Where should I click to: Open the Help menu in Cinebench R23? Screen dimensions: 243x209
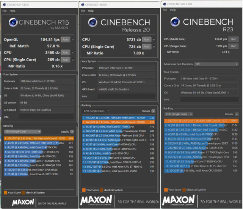click(x=173, y=10)
